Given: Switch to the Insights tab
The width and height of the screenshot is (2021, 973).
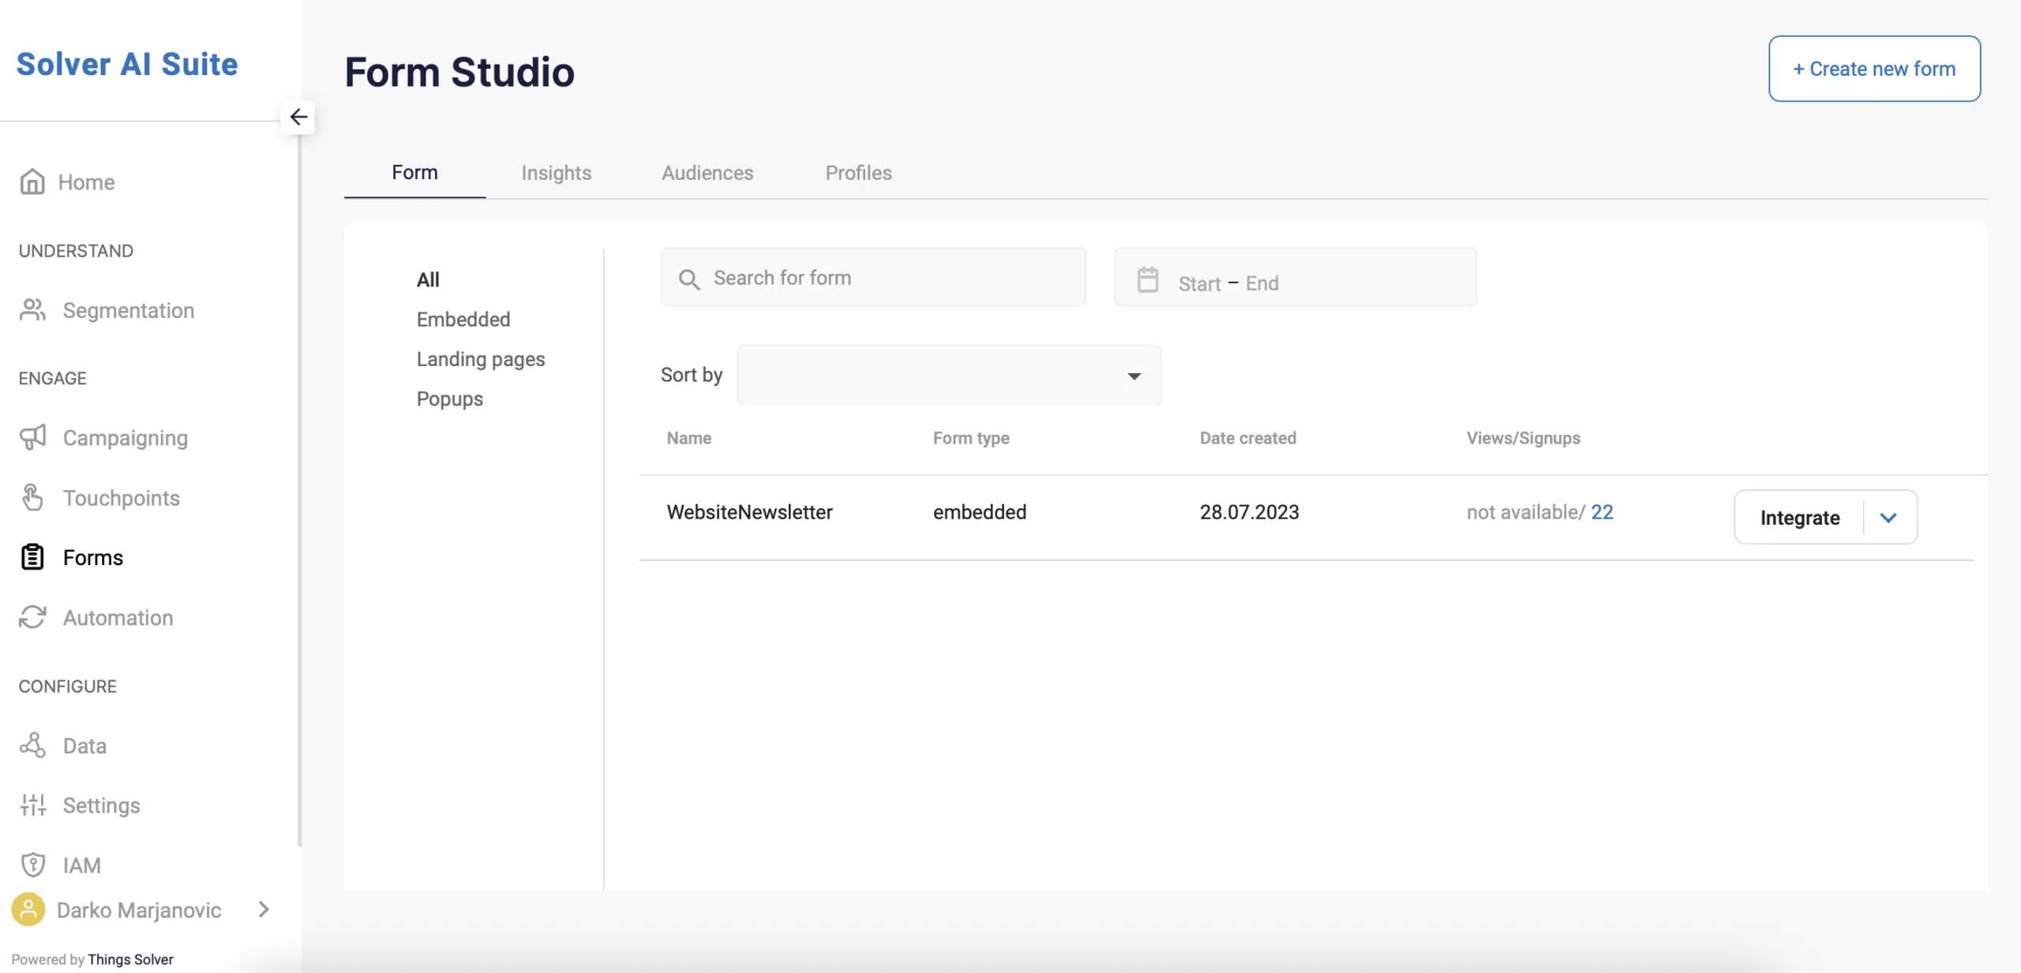Looking at the screenshot, I should coord(556,173).
